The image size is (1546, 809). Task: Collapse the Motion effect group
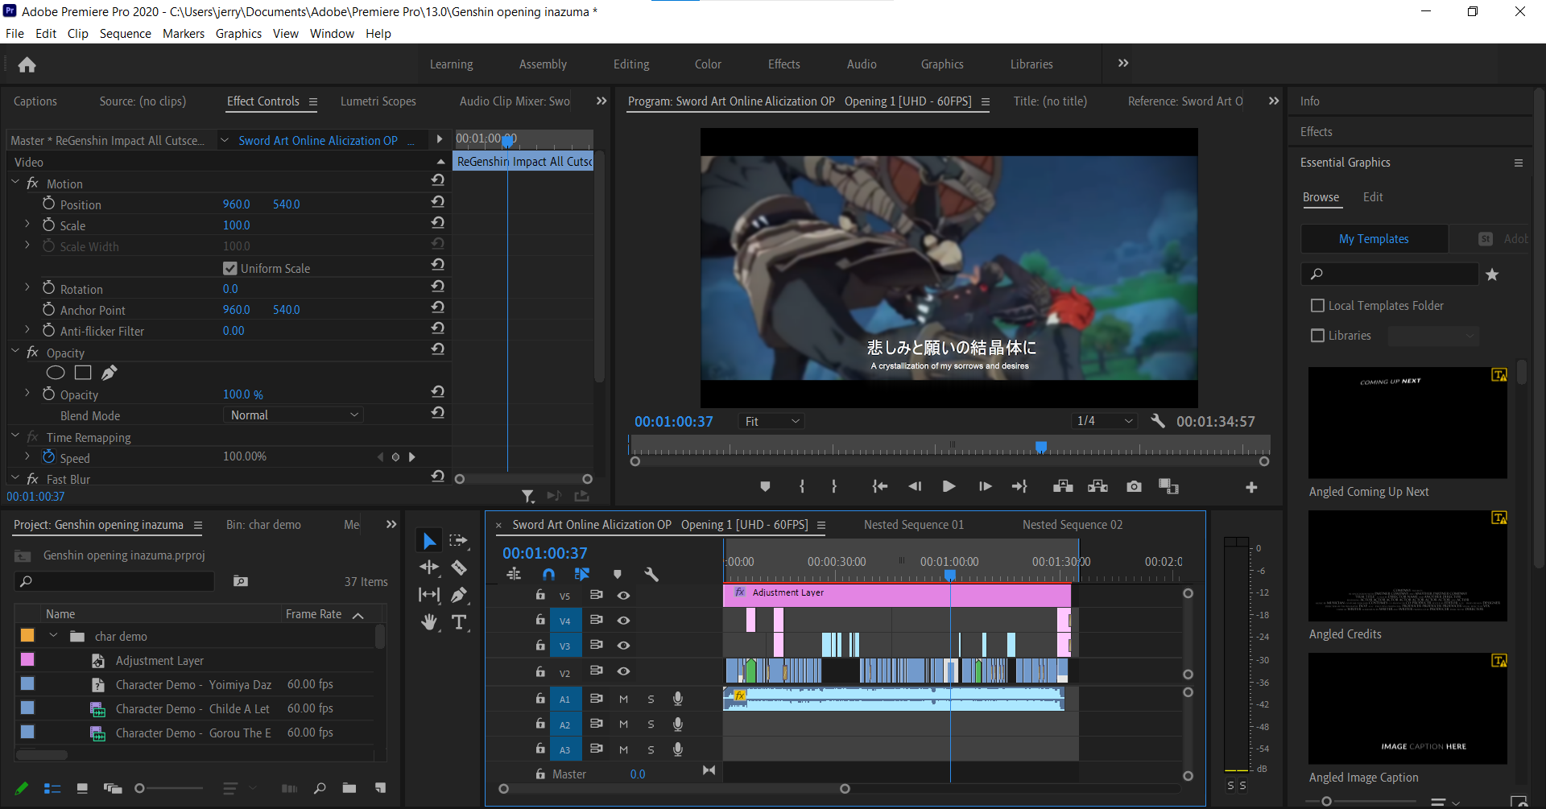15,183
